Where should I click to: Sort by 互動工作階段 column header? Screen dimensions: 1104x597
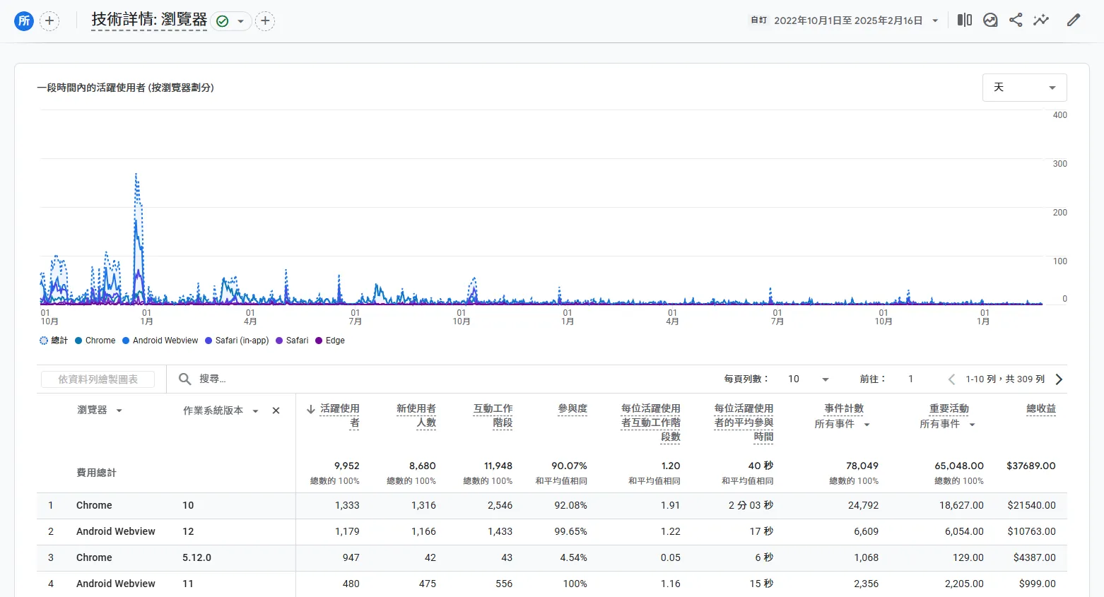pos(493,415)
